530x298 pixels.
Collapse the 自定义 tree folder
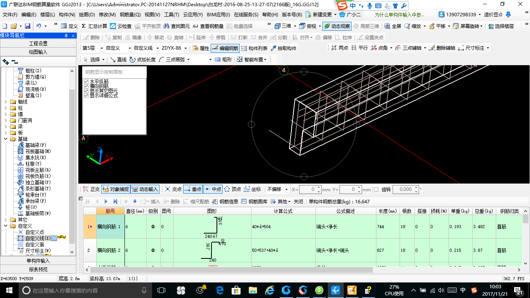click(5, 226)
